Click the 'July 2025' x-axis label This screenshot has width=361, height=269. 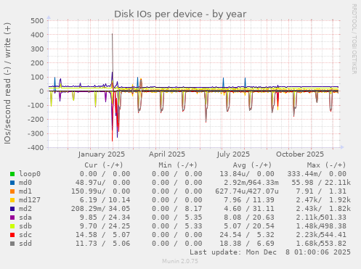233,154
